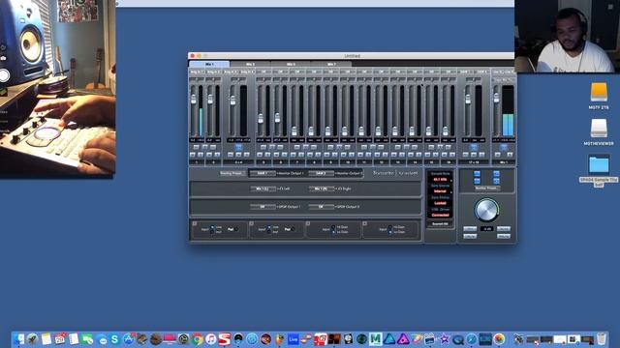Open the DAW 2 source for Monitor Output 2

click(321, 173)
